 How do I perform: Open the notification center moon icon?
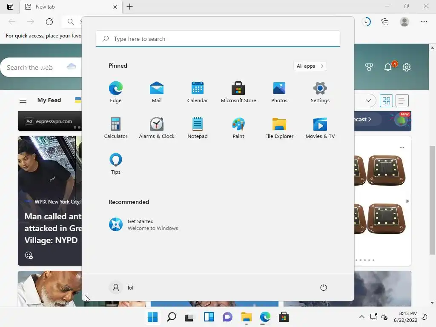(425, 317)
